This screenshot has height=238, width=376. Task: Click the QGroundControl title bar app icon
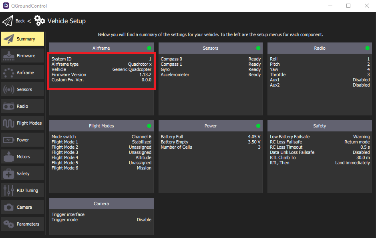coord(6,6)
